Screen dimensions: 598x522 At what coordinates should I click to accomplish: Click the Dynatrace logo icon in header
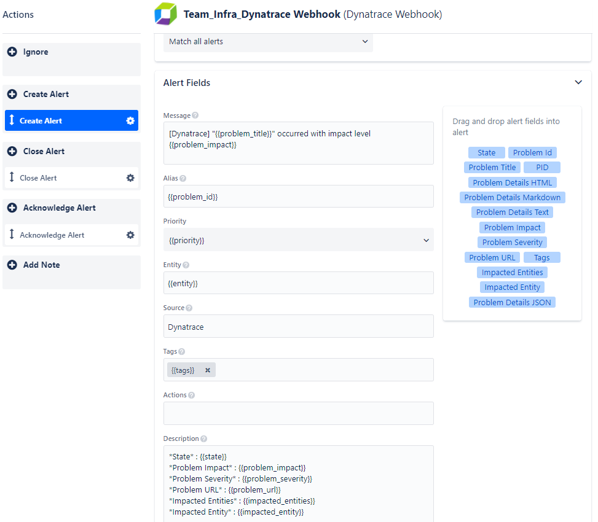165,14
